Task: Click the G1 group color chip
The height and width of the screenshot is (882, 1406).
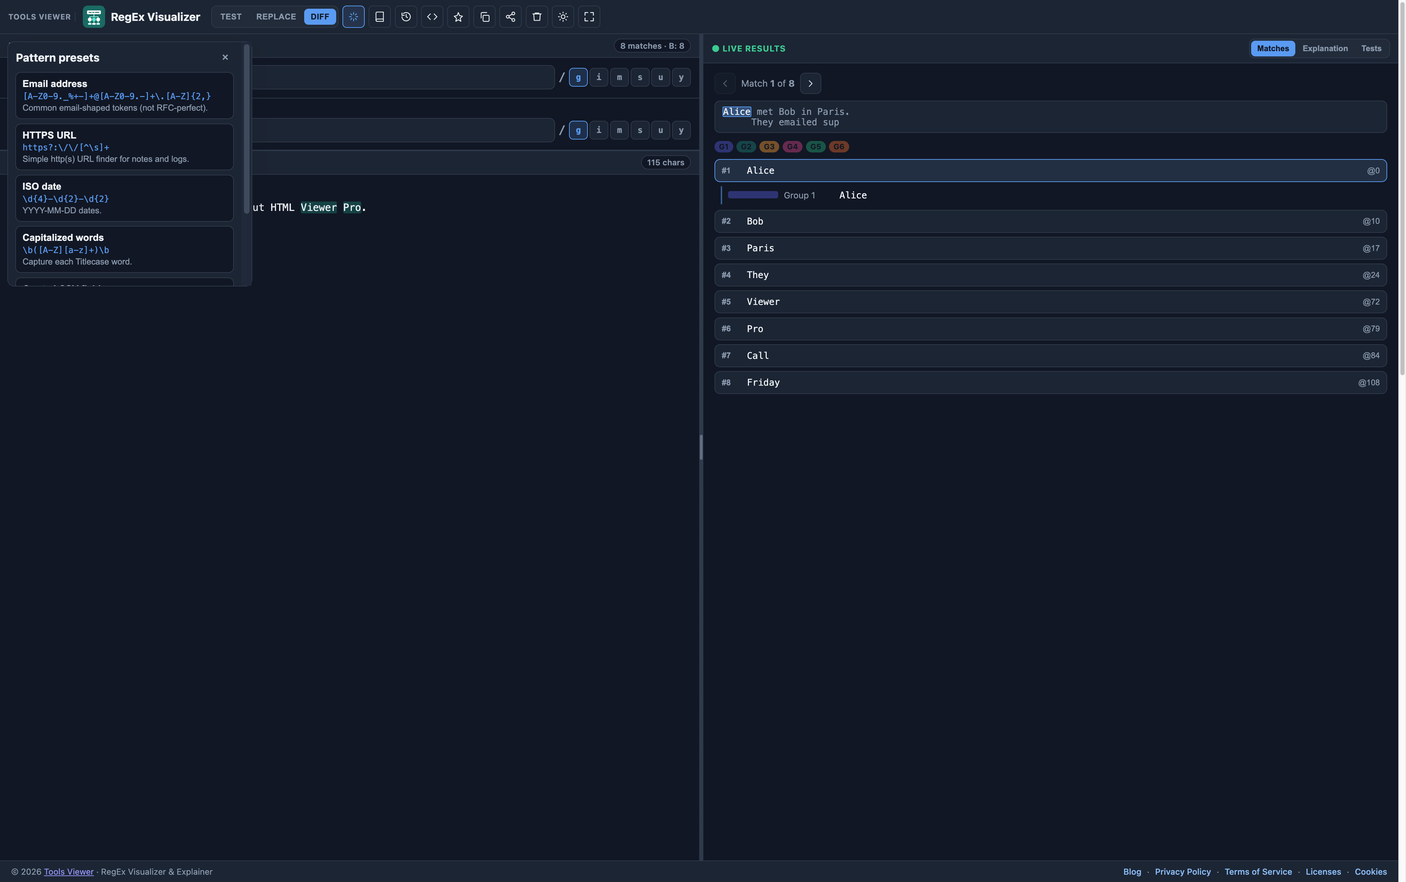Action: 724,147
